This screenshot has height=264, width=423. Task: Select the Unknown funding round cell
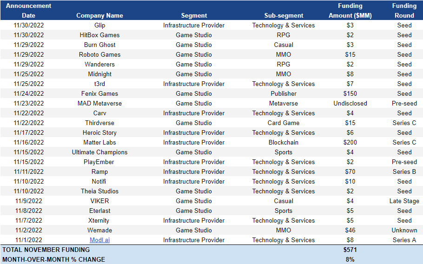click(404, 230)
